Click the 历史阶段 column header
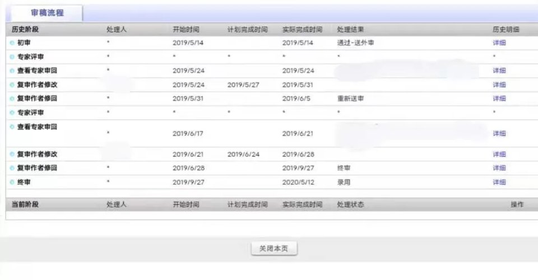The width and height of the screenshot is (538, 280). coord(25,29)
